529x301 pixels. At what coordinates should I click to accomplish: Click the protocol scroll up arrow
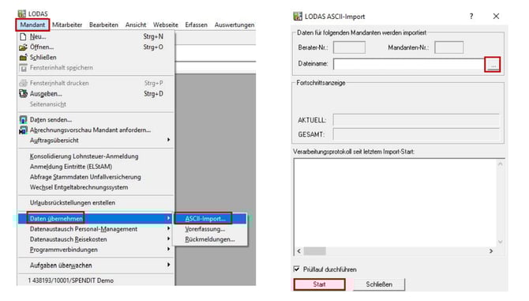501,164
